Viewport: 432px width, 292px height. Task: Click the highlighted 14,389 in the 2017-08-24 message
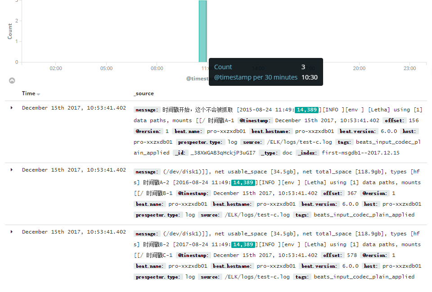243,244
